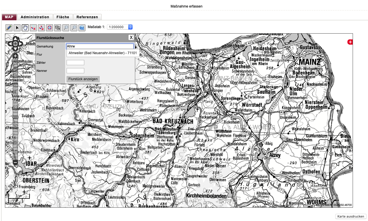The height and width of the screenshot is (221, 368).
Task: Zoom in with the map plus button
Action: click(15, 56)
